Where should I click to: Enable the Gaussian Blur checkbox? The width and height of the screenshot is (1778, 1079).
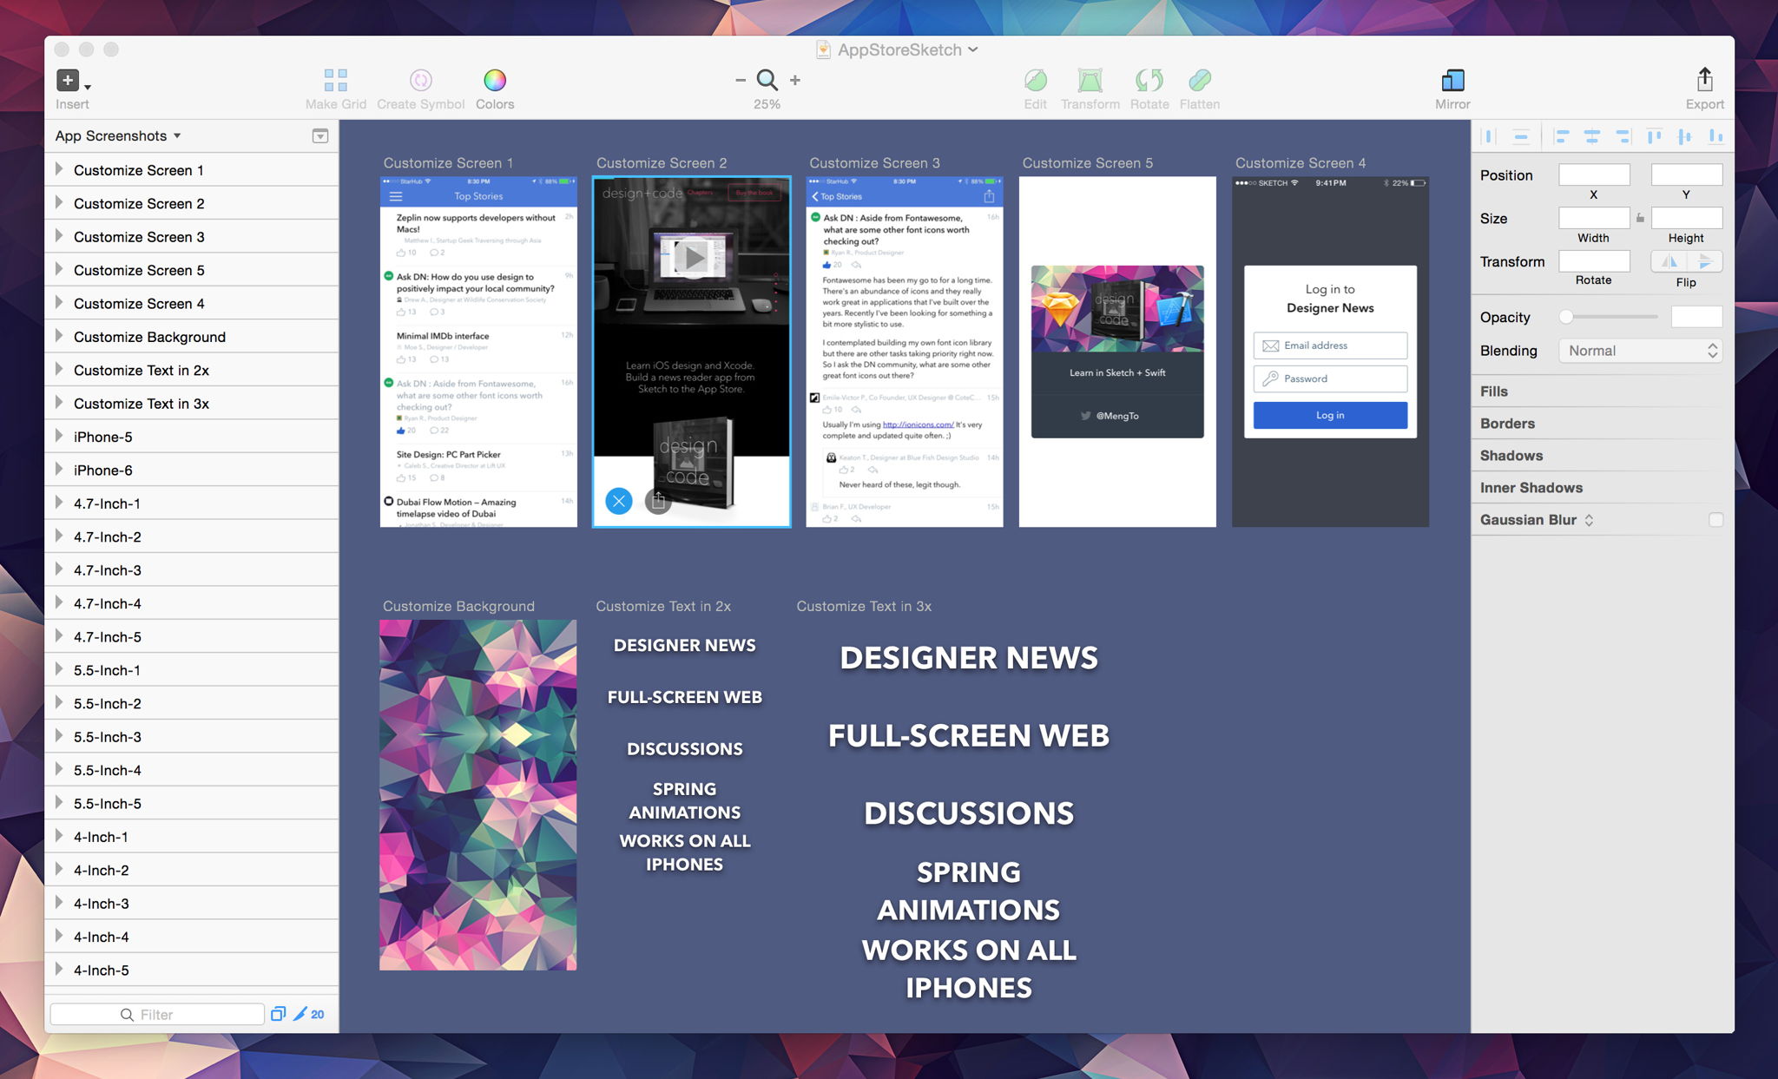(1715, 520)
